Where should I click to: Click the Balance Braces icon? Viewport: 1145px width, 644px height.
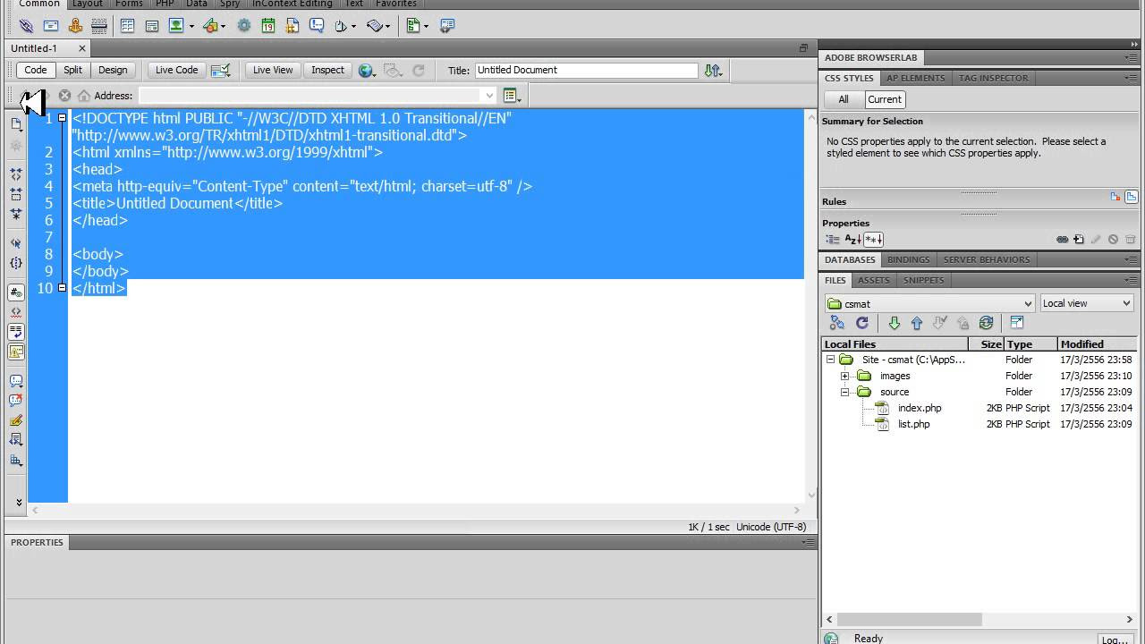click(16, 263)
